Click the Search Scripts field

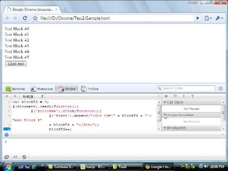186,88
